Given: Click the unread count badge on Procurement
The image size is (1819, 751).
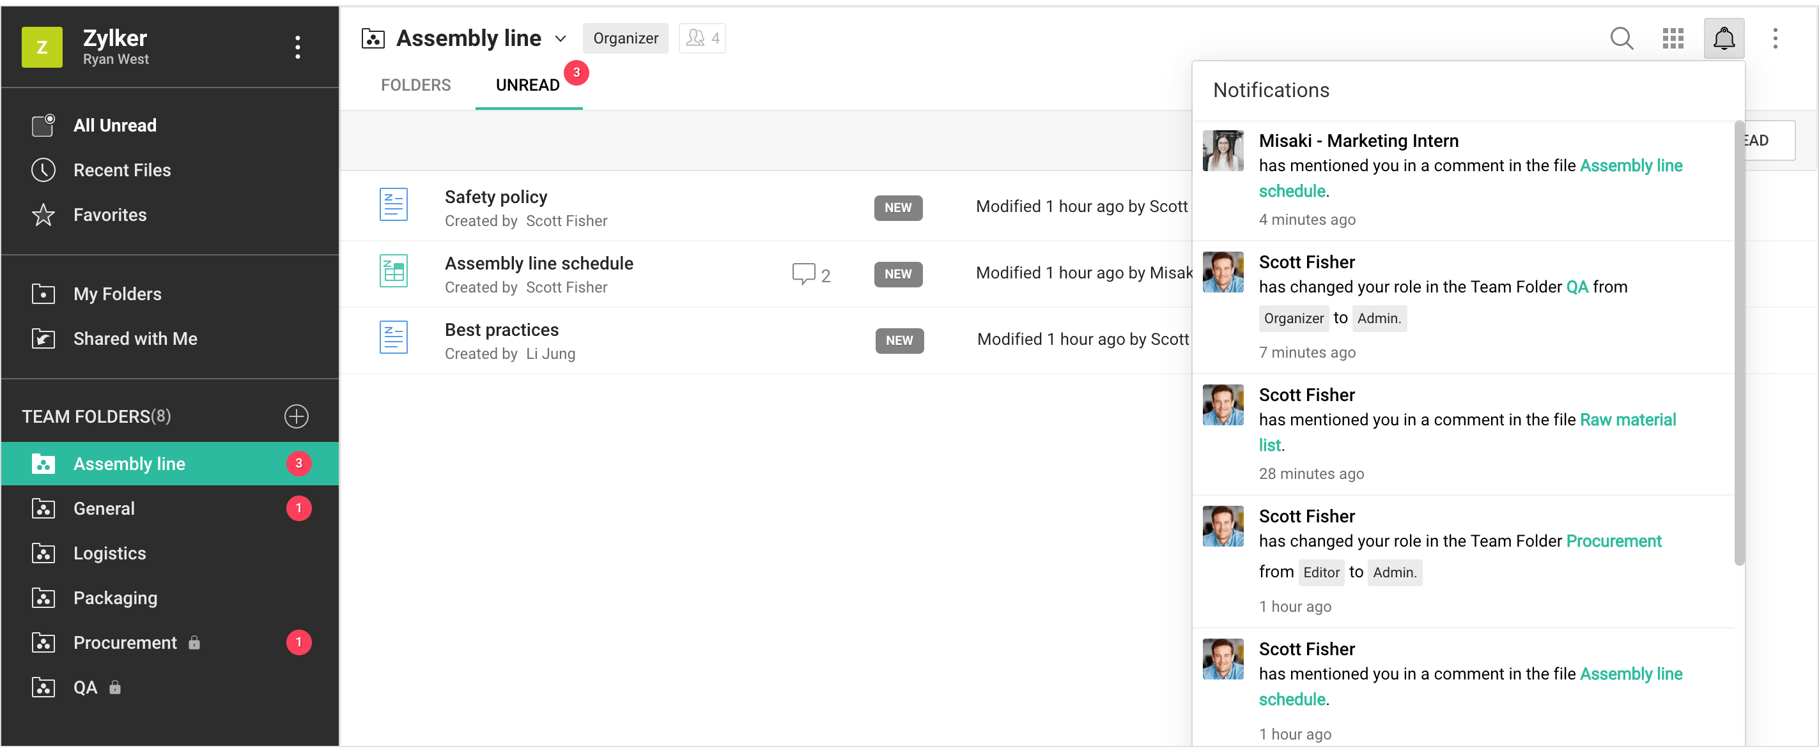Looking at the screenshot, I should tap(298, 642).
